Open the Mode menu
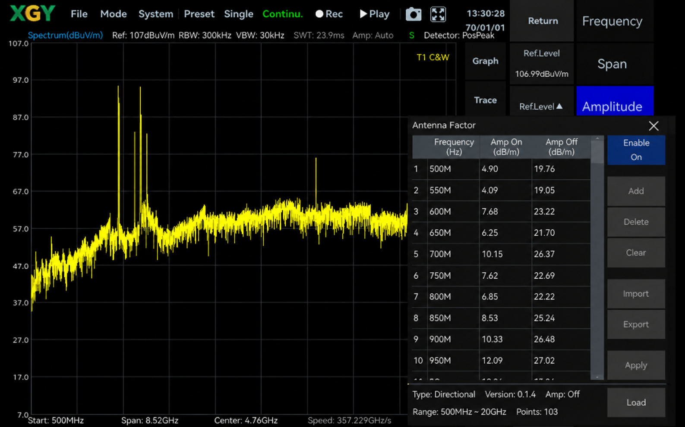 coord(114,14)
